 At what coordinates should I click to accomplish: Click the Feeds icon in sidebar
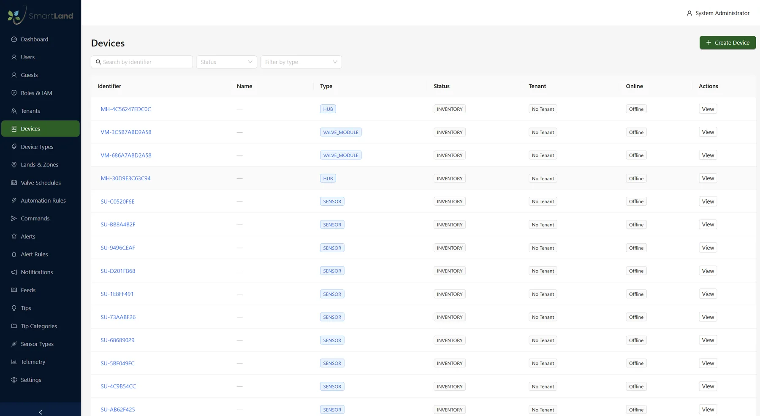[x=14, y=290]
